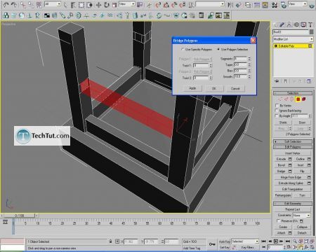Open the Constraints dropdown
Viewport: 316px width, 252px height.
click(301, 216)
